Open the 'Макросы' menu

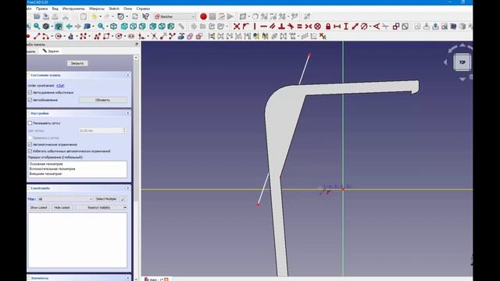[97, 9]
